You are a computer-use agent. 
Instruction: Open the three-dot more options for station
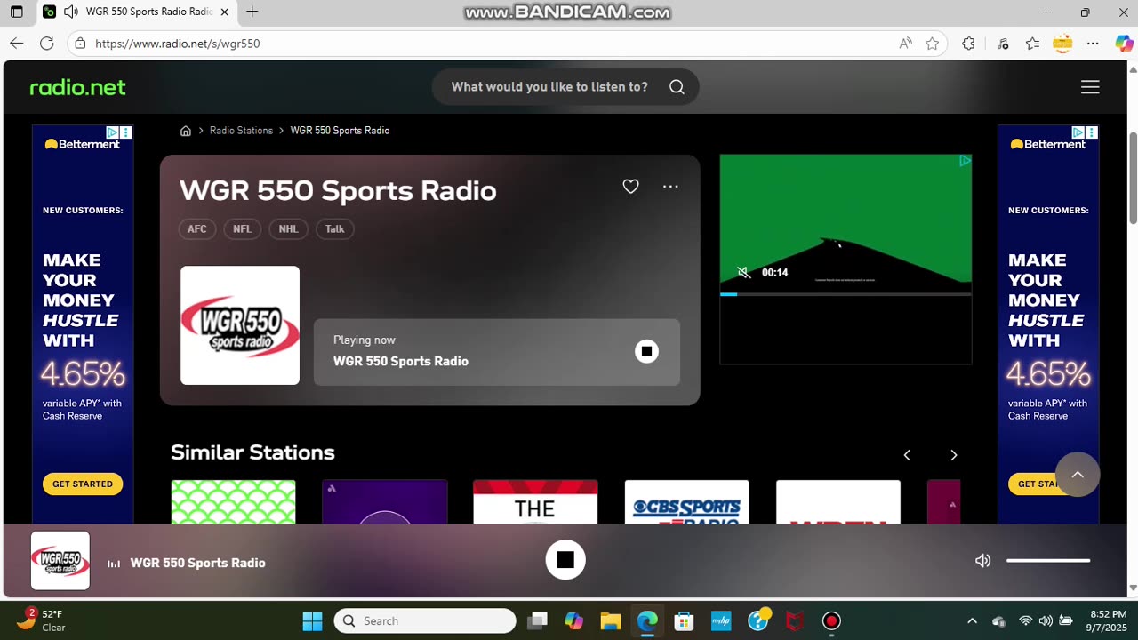(670, 187)
